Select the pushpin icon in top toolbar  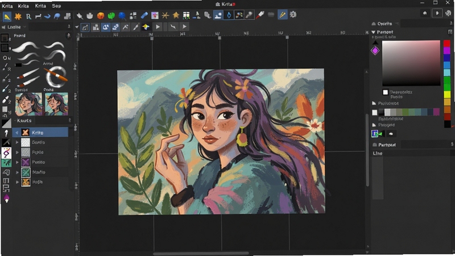pos(80,16)
